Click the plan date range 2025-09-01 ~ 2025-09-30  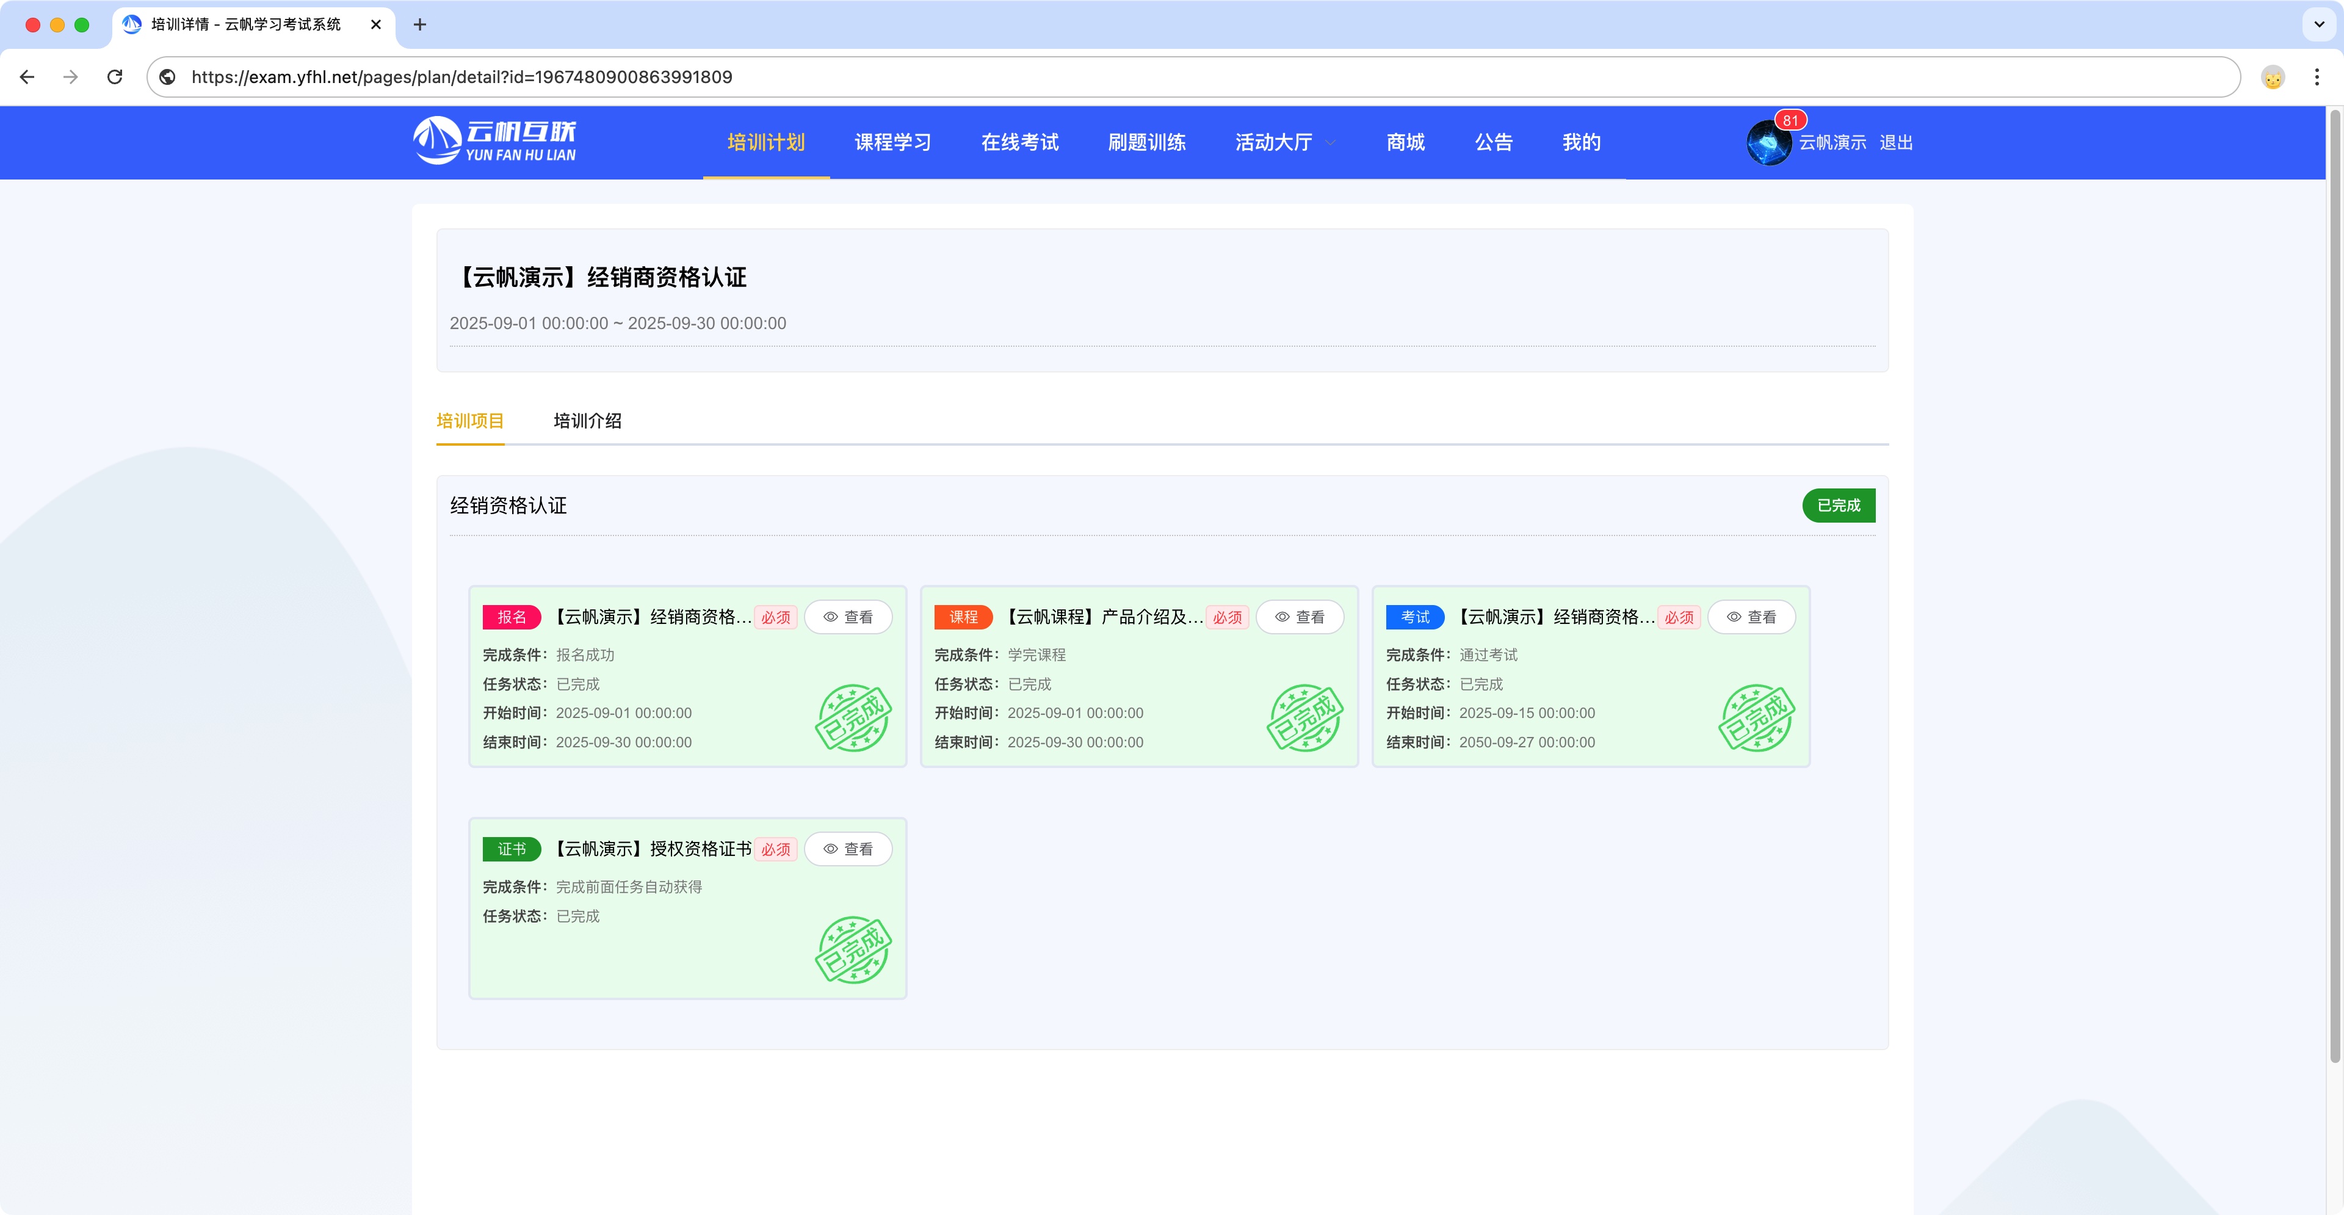point(618,323)
